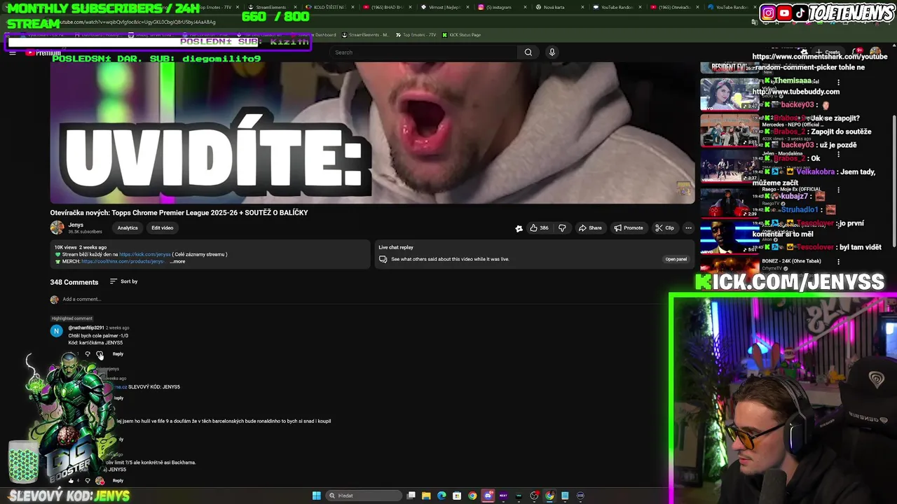Switch to the Věrnost browser tab

[x=444, y=7]
